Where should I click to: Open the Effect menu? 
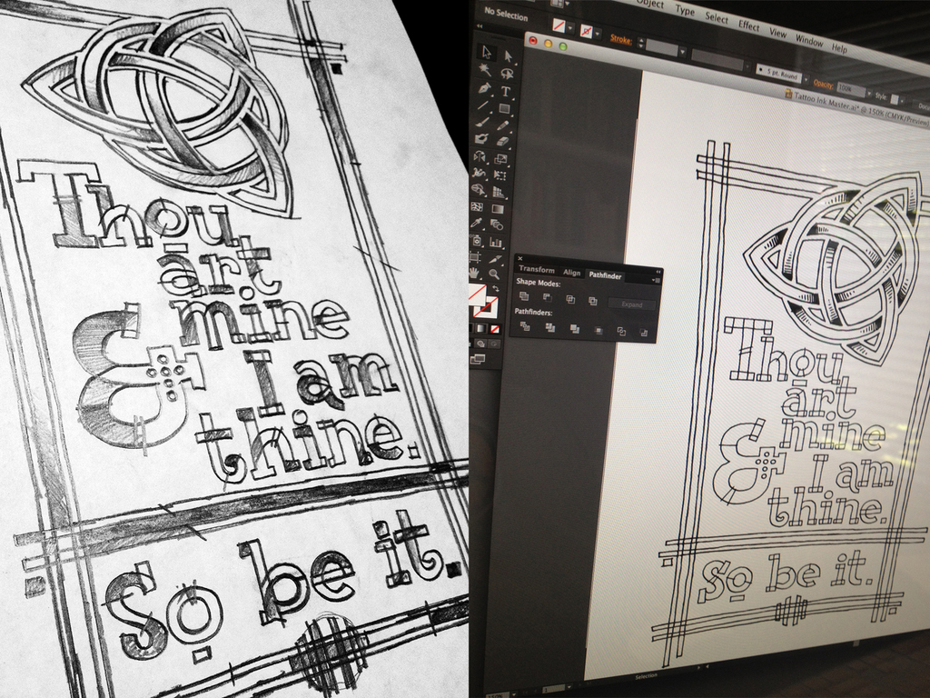[748, 26]
